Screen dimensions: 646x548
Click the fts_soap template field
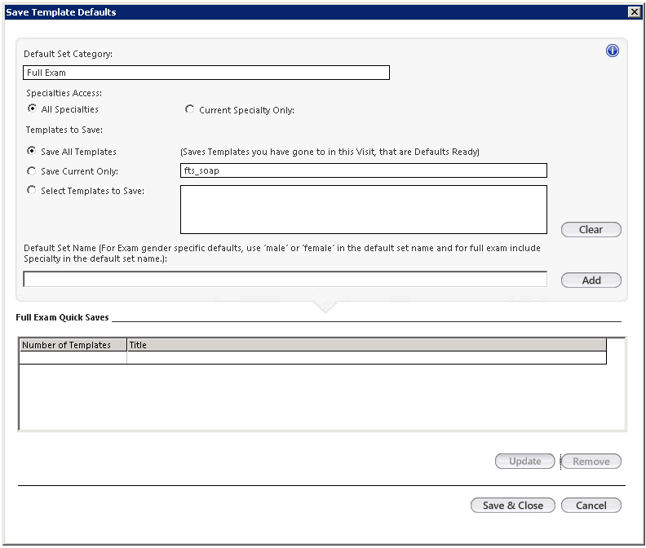(x=364, y=170)
